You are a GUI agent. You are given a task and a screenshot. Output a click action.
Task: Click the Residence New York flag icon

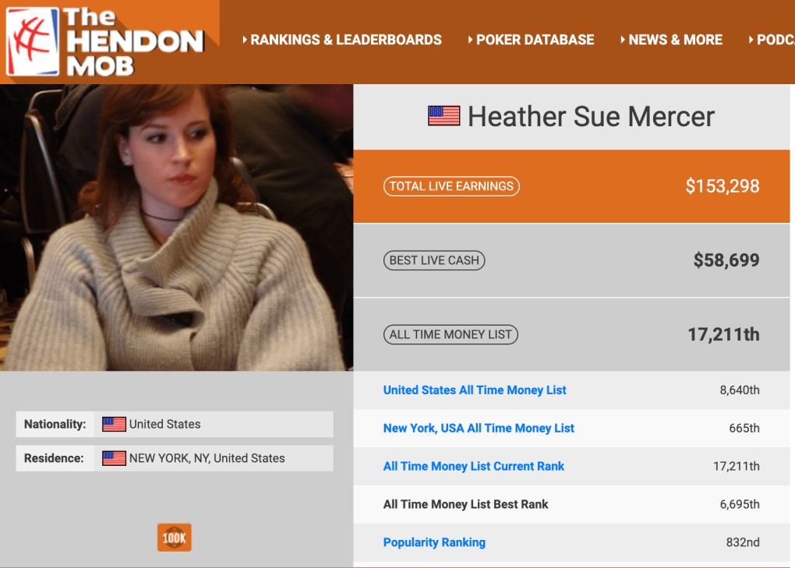pyautogui.click(x=114, y=458)
